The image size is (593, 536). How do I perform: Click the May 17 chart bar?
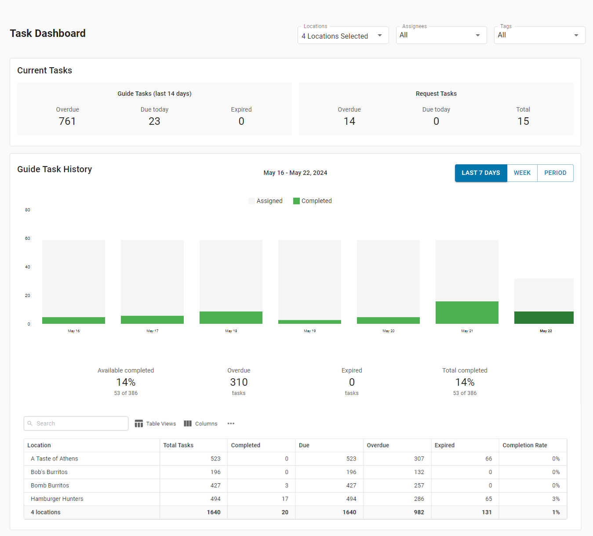click(152, 282)
